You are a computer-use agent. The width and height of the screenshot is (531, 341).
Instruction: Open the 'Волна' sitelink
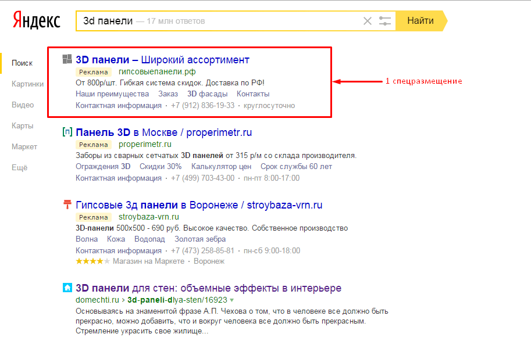(87, 239)
